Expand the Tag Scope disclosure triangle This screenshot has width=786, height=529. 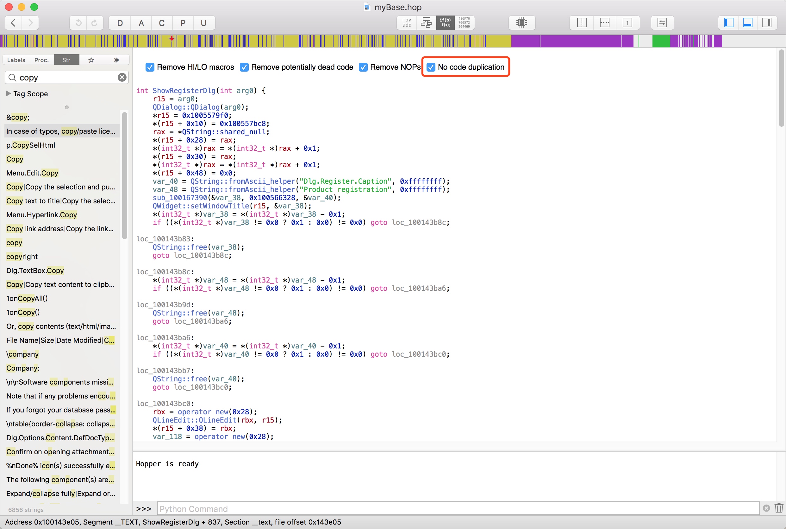click(9, 93)
